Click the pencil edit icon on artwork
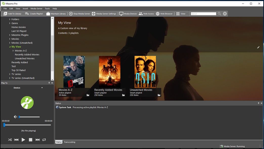 click(x=258, y=47)
